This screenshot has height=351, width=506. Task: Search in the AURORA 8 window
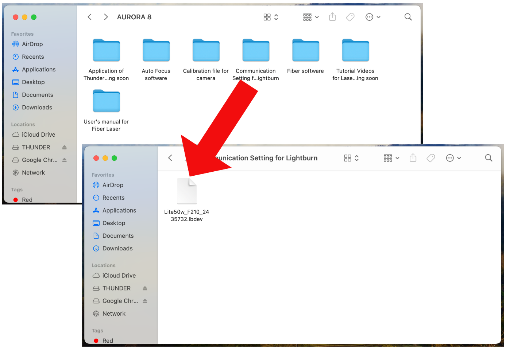(408, 17)
